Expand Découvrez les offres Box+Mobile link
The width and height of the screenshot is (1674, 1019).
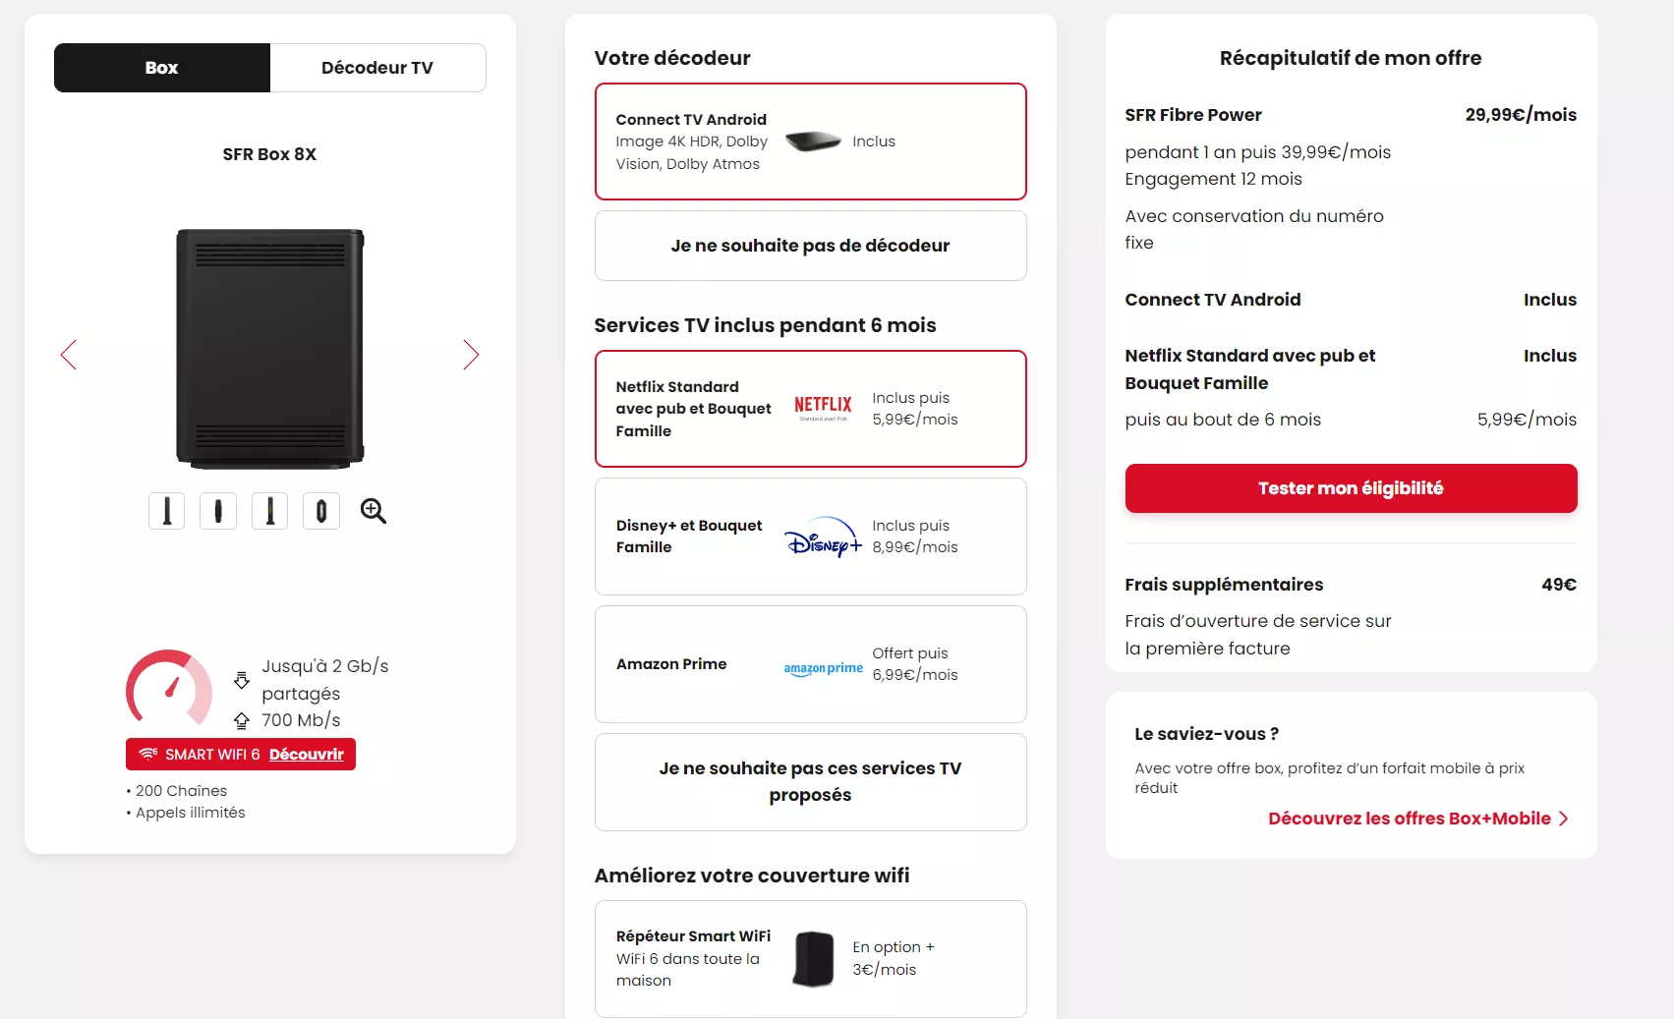tap(1415, 818)
